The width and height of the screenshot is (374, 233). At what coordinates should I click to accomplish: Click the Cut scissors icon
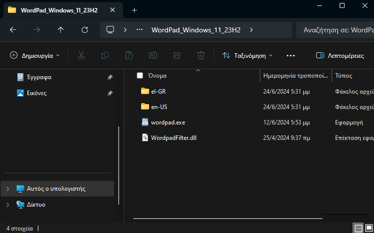point(81,55)
